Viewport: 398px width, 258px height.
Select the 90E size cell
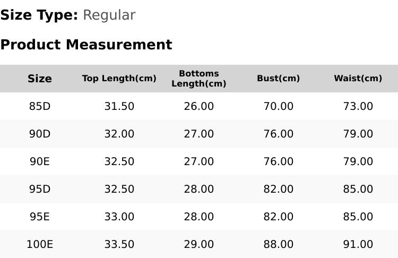(40, 161)
